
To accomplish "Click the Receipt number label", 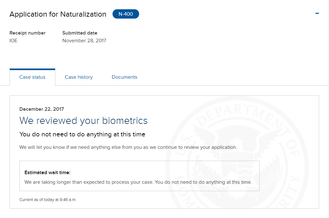I will (27, 33).
